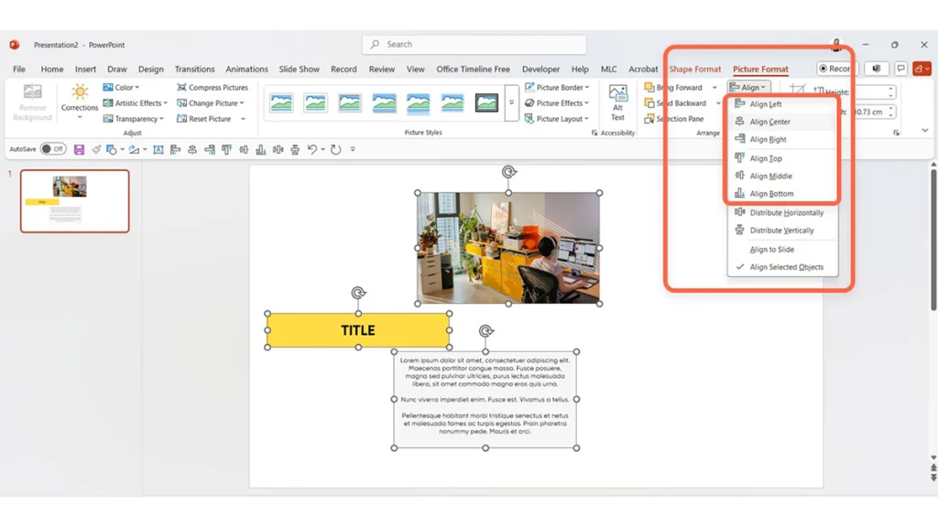Click Change Picture

[x=211, y=102]
